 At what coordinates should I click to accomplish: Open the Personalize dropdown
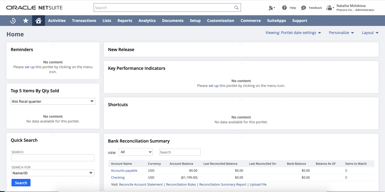(341, 32)
